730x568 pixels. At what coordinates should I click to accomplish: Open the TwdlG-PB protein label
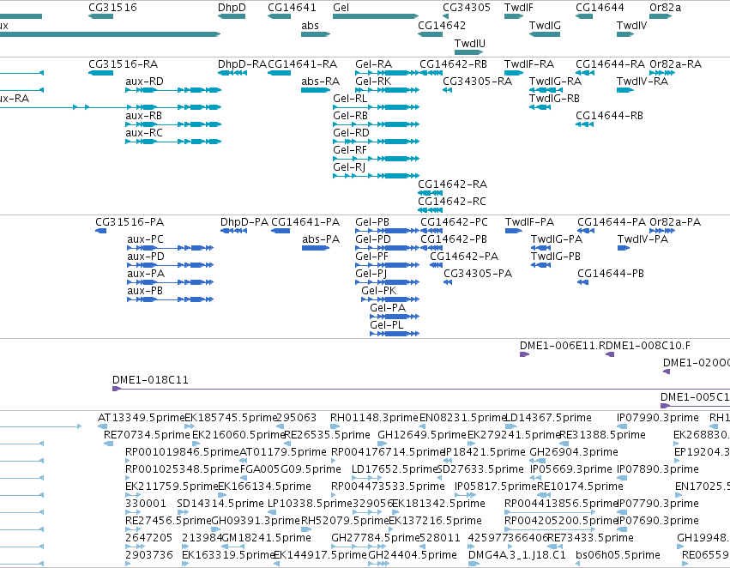tap(555, 257)
